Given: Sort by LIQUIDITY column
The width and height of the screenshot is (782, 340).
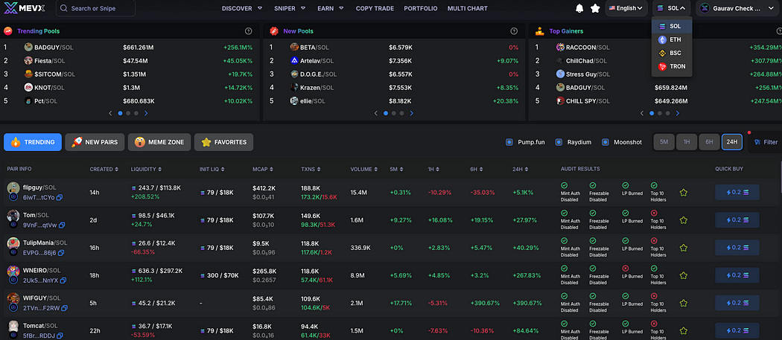Looking at the screenshot, I should click(x=146, y=169).
